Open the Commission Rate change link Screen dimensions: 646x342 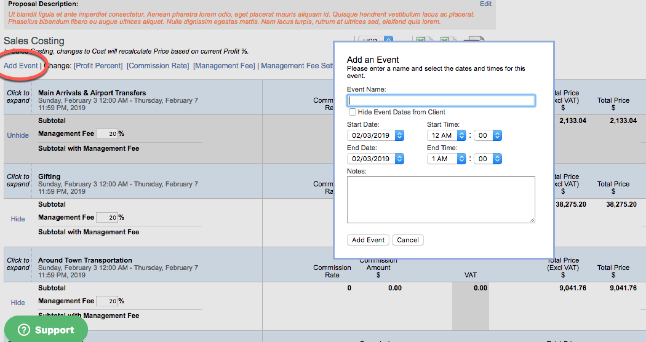click(158, 66)
